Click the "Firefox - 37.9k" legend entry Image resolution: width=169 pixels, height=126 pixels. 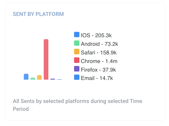pos(98,70)
